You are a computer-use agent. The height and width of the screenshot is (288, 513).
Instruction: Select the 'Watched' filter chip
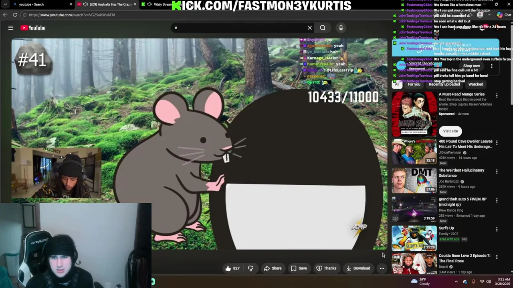(476, 84)
